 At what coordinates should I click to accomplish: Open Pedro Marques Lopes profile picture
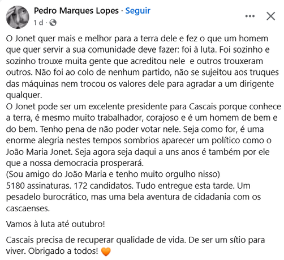[x=18, y=17]
